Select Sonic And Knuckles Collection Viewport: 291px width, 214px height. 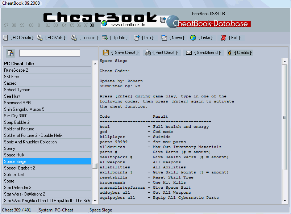click(47, 142)
